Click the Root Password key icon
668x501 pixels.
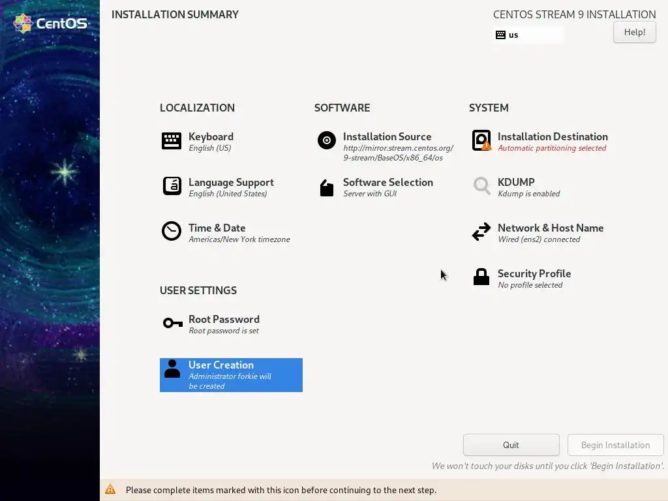pyautogui.click(x=172, y=323)
